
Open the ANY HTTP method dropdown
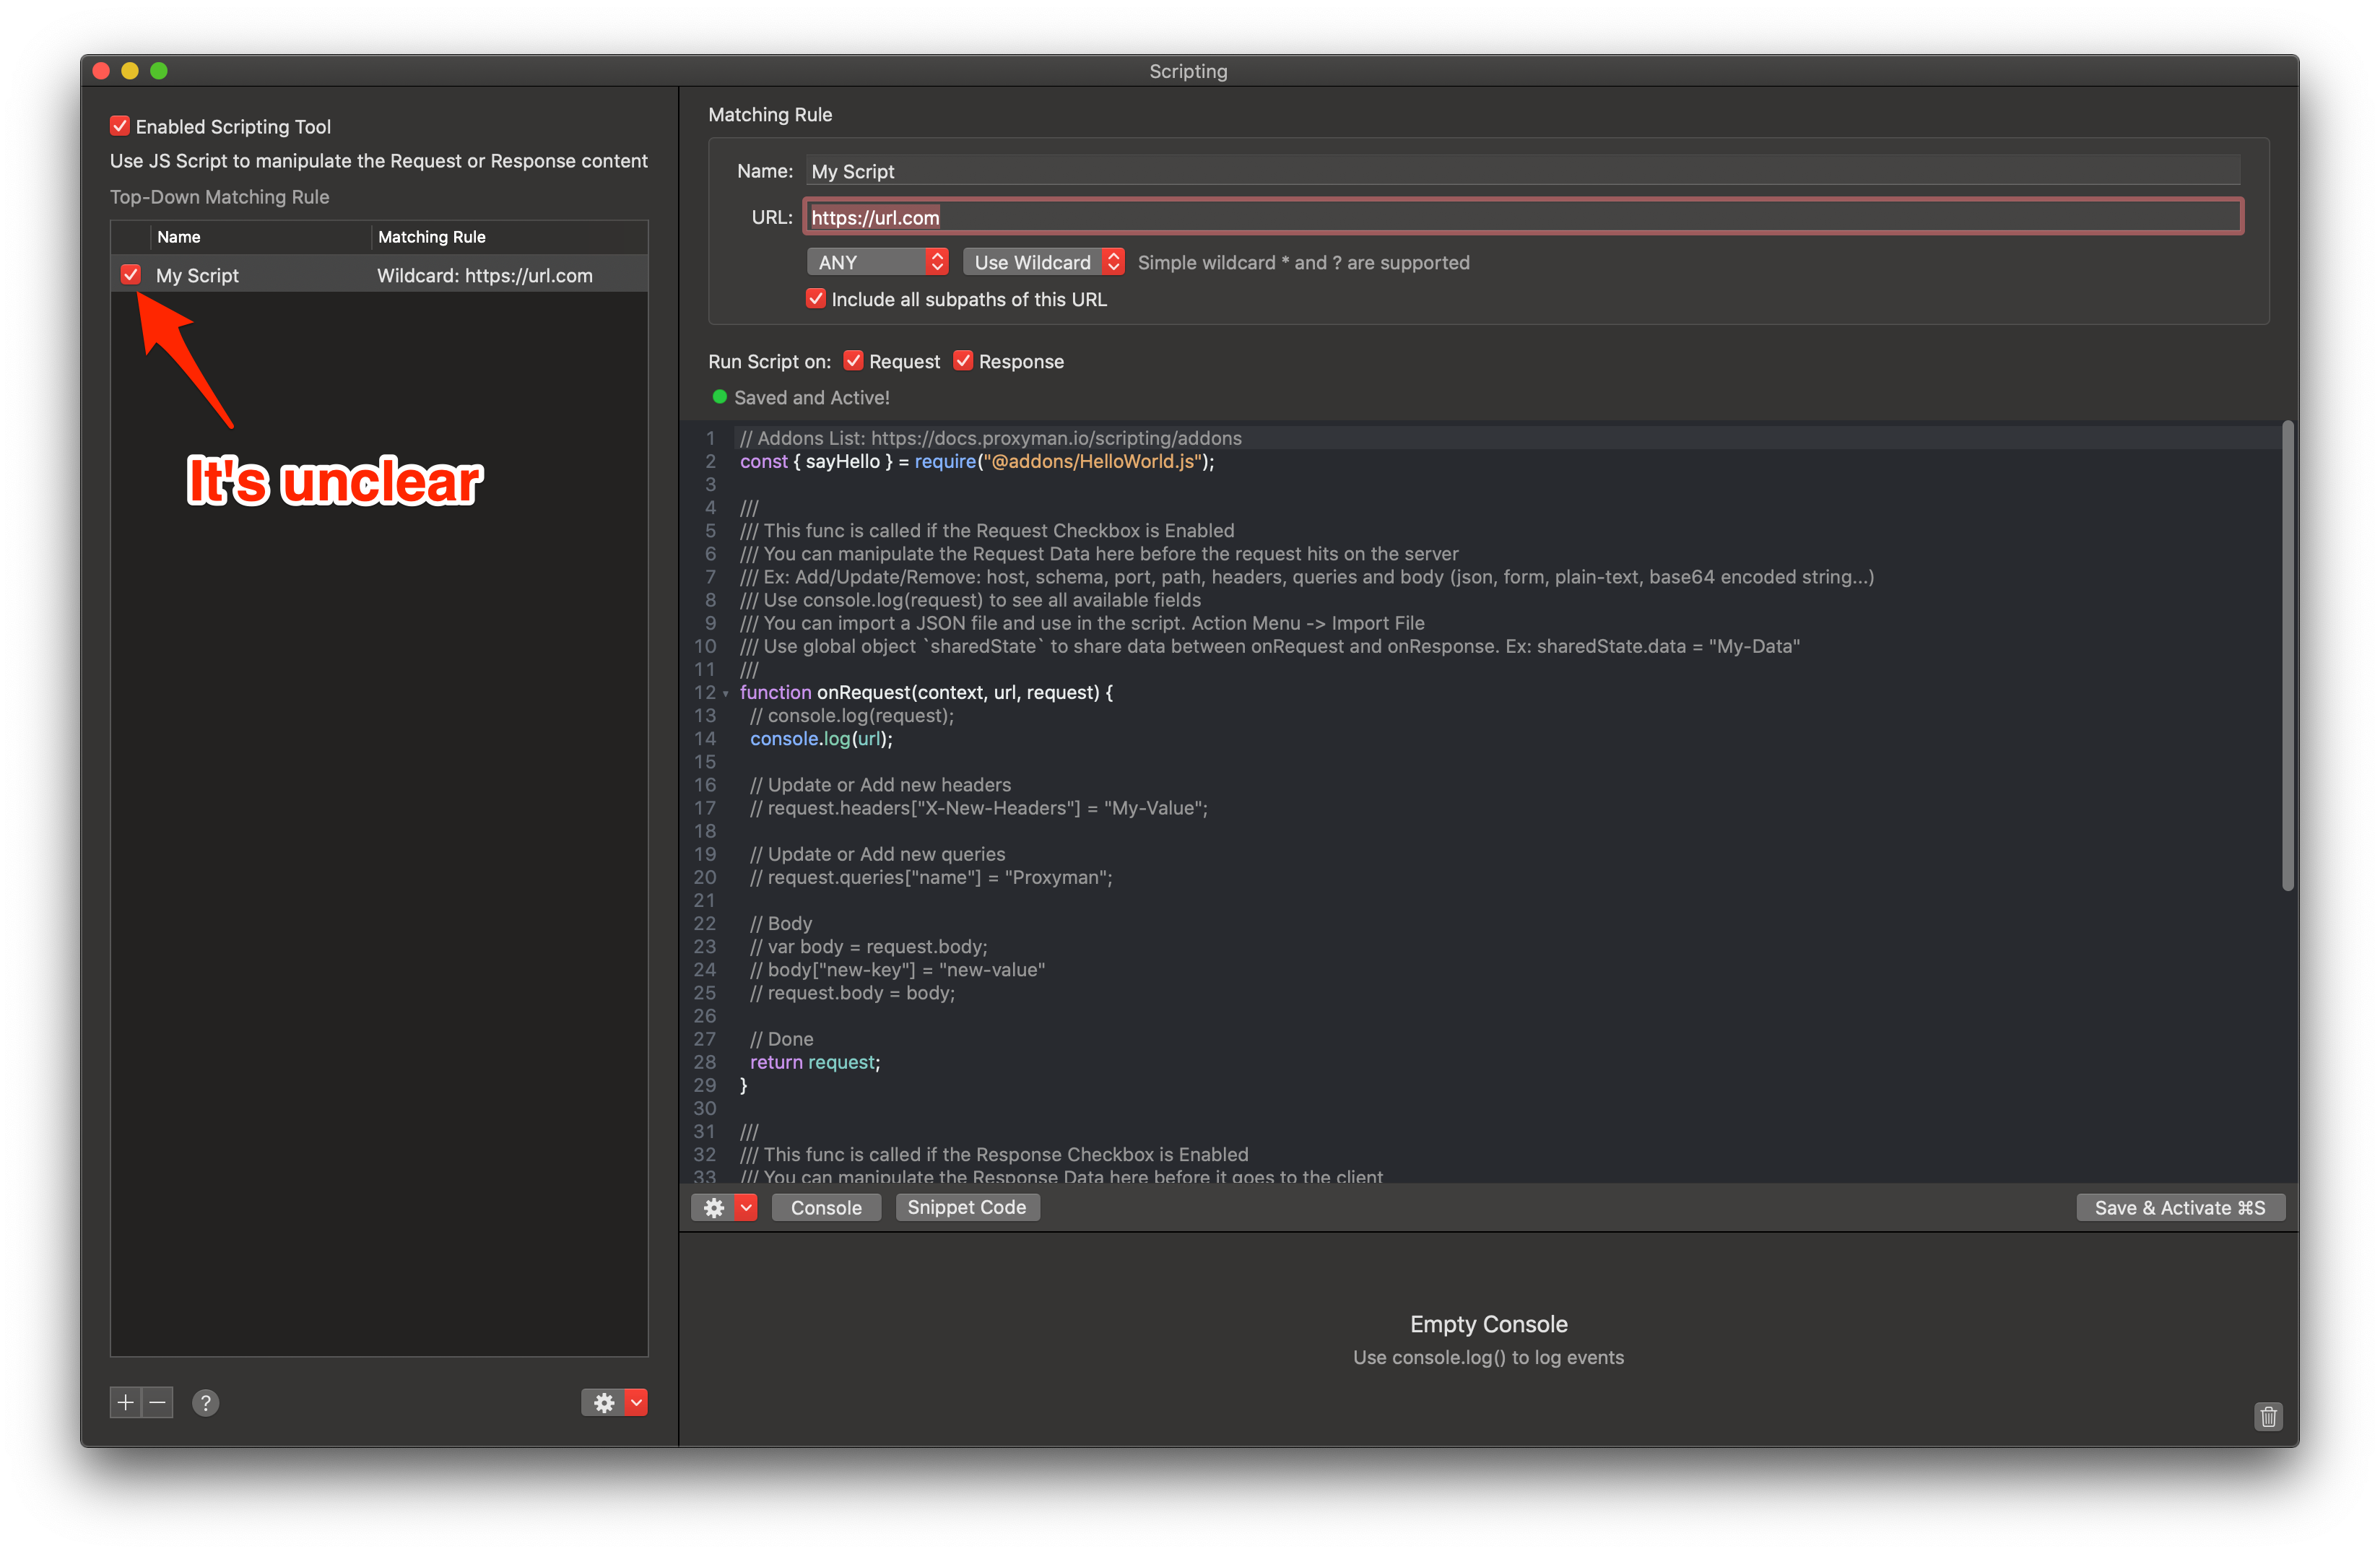tap(877, 261)
